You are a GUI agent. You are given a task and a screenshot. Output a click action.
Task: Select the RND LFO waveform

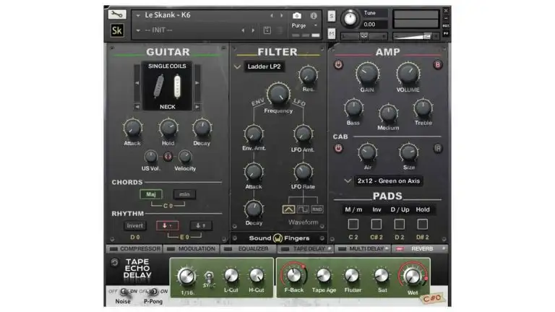[317, 209]
